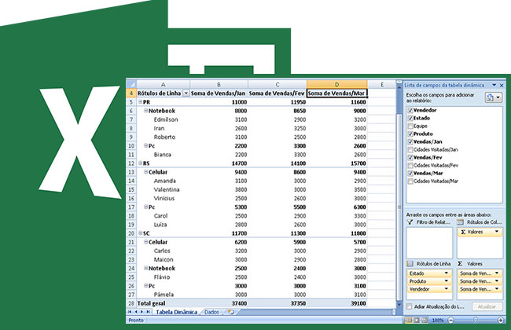Collapse the SC state group
511x330 pixels.
[141, 233]
